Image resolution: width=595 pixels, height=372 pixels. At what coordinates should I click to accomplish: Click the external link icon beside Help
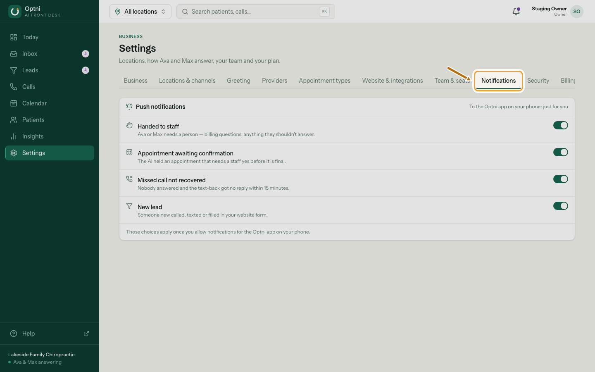[x=86, y=334]
